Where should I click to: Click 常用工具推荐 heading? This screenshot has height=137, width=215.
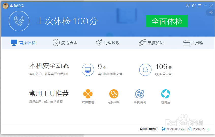[x=49, y=93]
